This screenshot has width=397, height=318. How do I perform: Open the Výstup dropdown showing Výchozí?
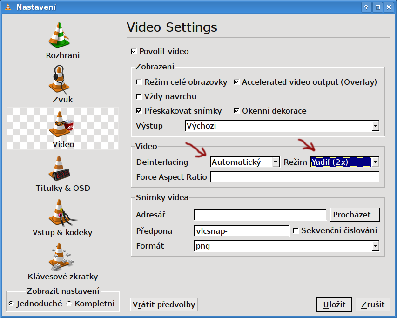pos(282,126)
